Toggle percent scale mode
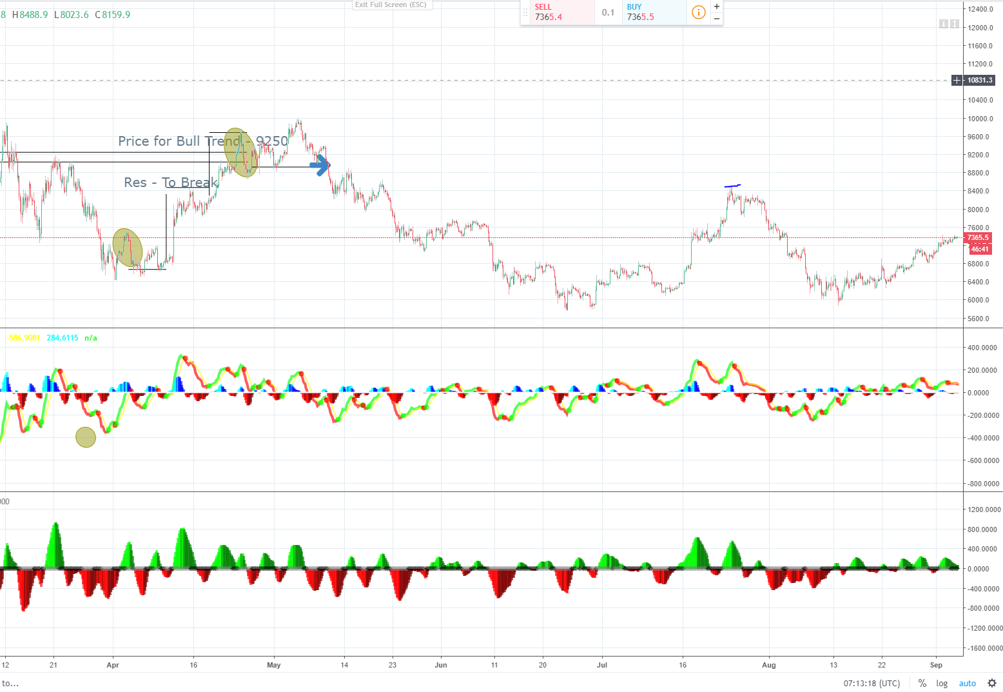 (922, 683)
